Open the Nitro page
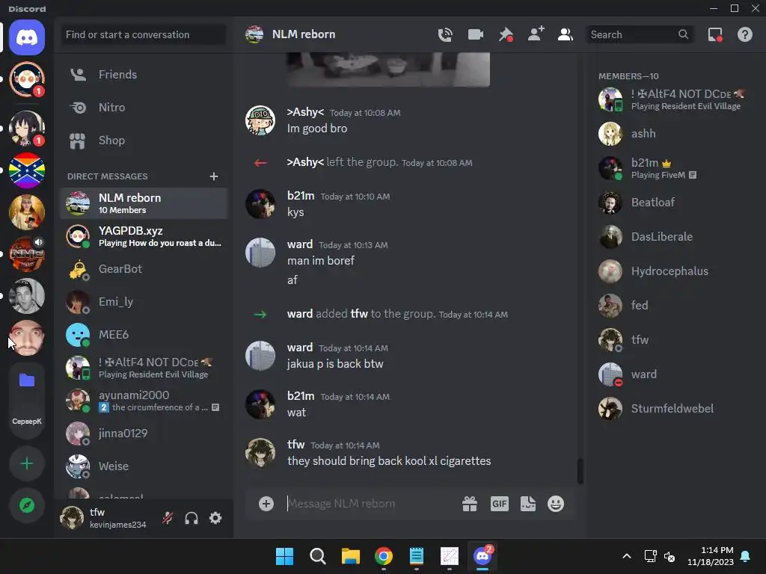 pyautogui.click(x=144, y=108)
